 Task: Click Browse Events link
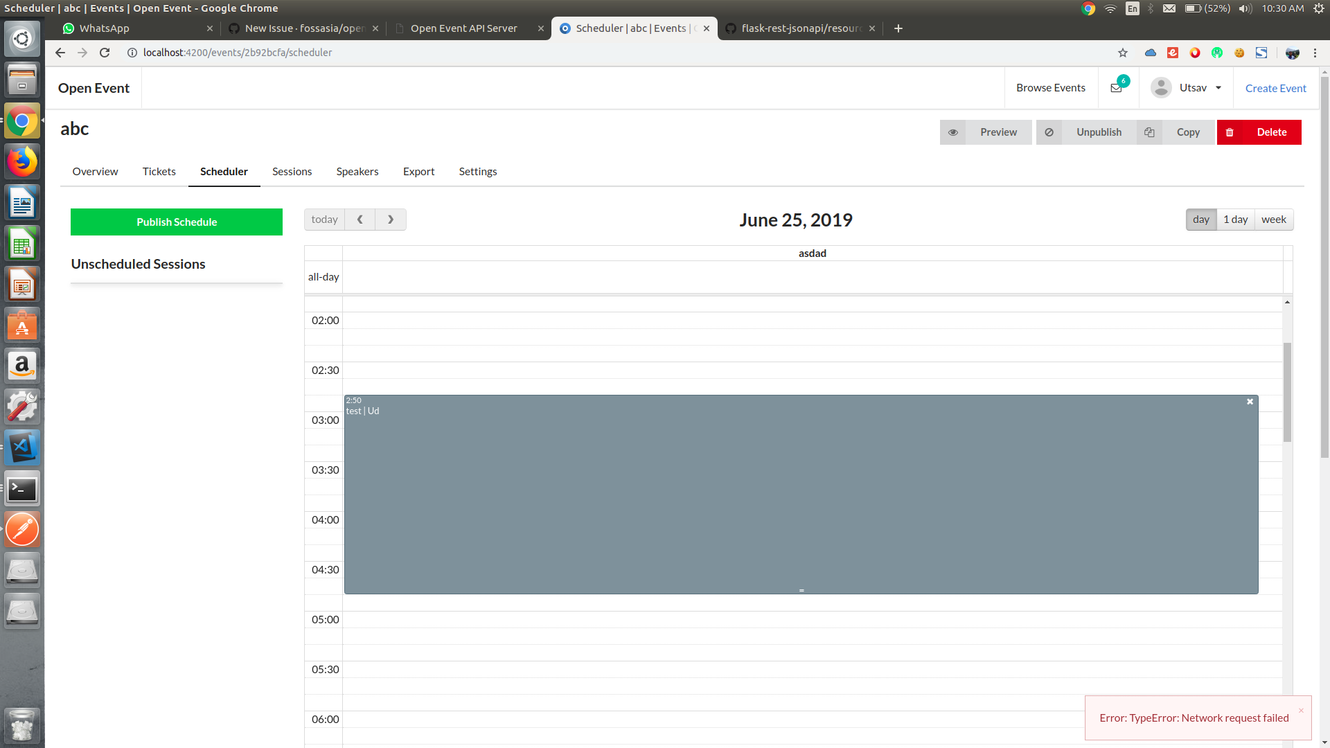coord(1051,88)
